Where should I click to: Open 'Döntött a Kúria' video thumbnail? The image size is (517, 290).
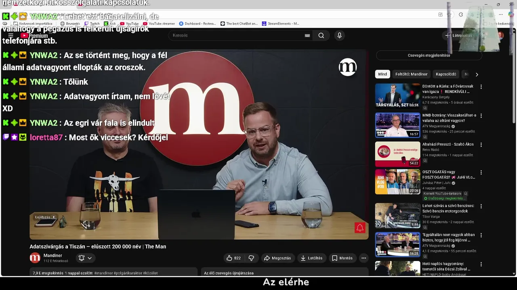coord(397,96)
